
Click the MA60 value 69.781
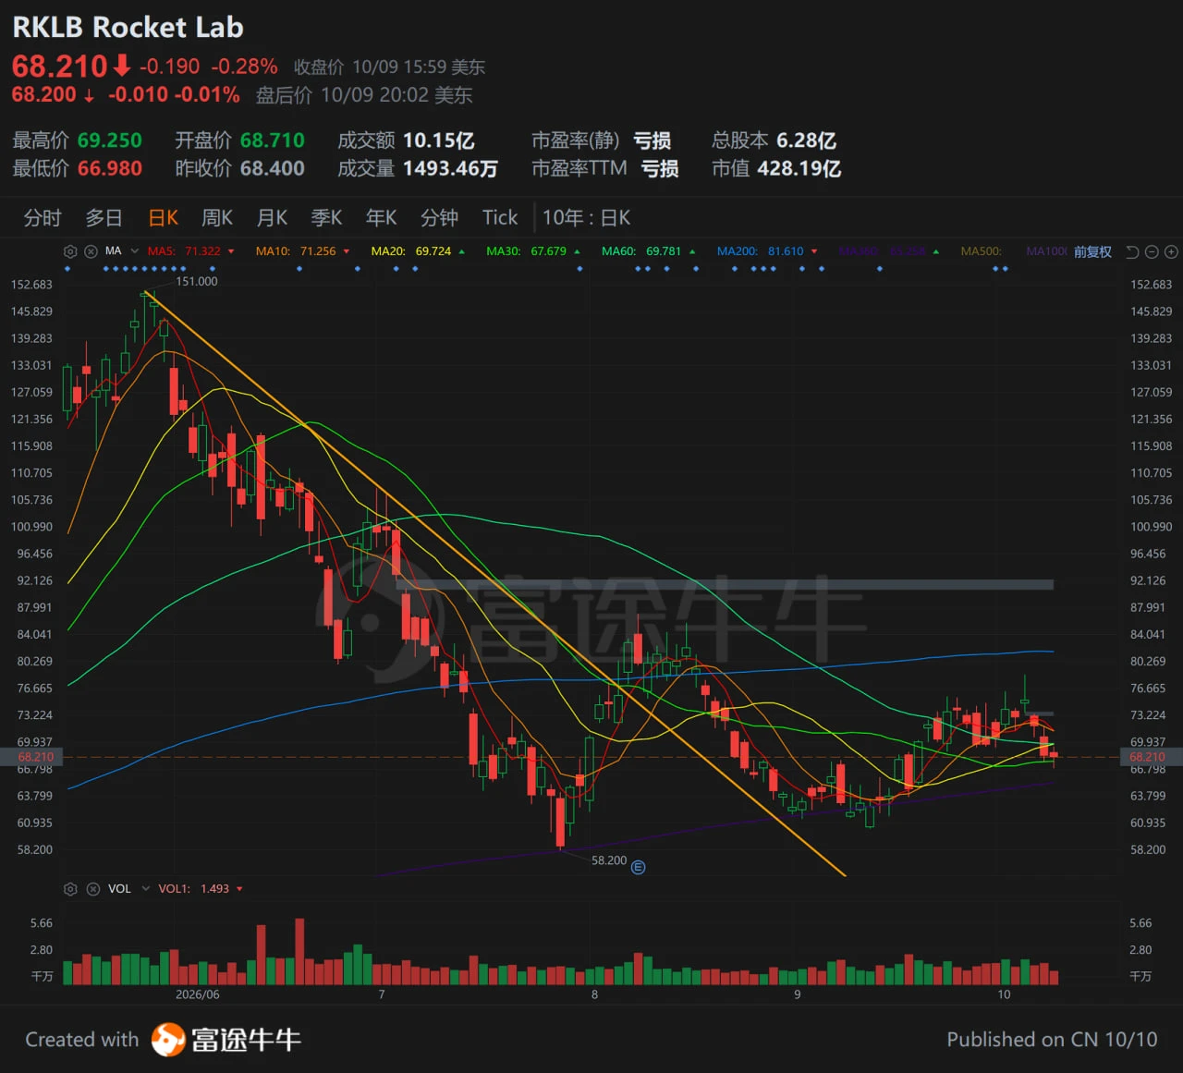(664, 251)
